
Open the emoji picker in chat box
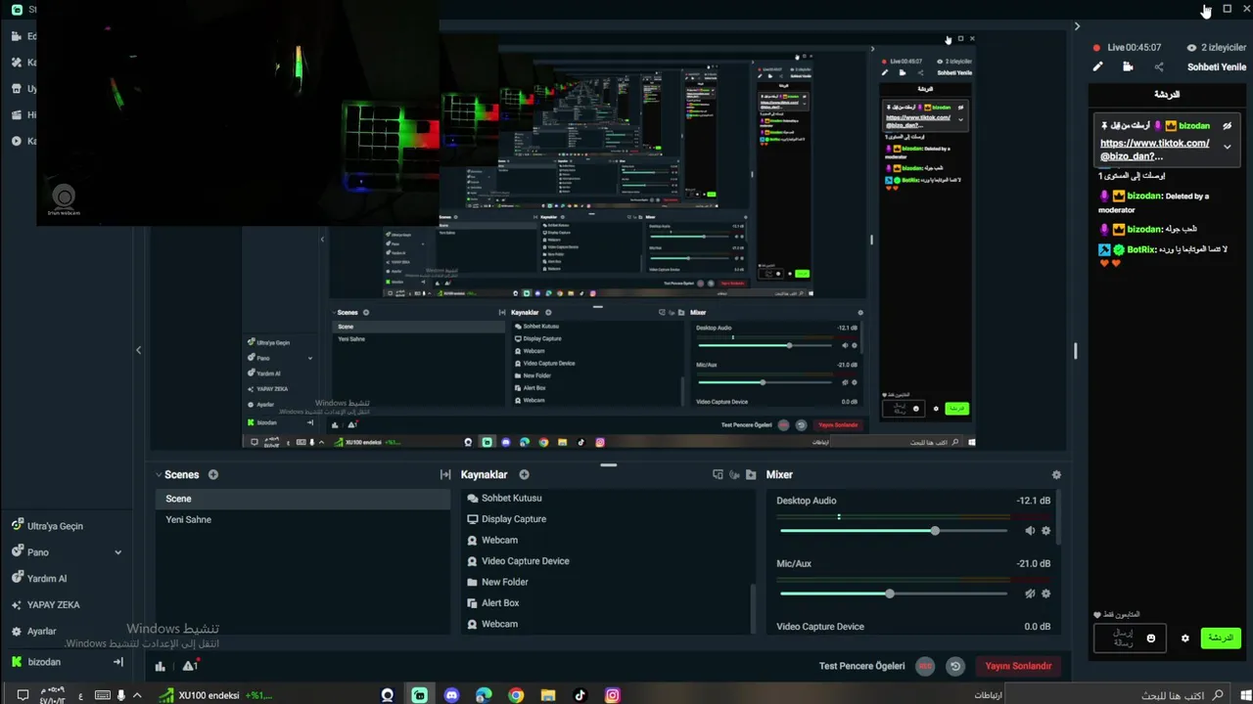[x=1150, y=638]
